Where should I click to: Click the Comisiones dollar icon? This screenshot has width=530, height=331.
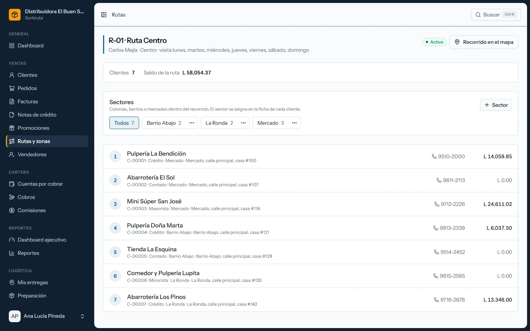(x=12, y=210)
